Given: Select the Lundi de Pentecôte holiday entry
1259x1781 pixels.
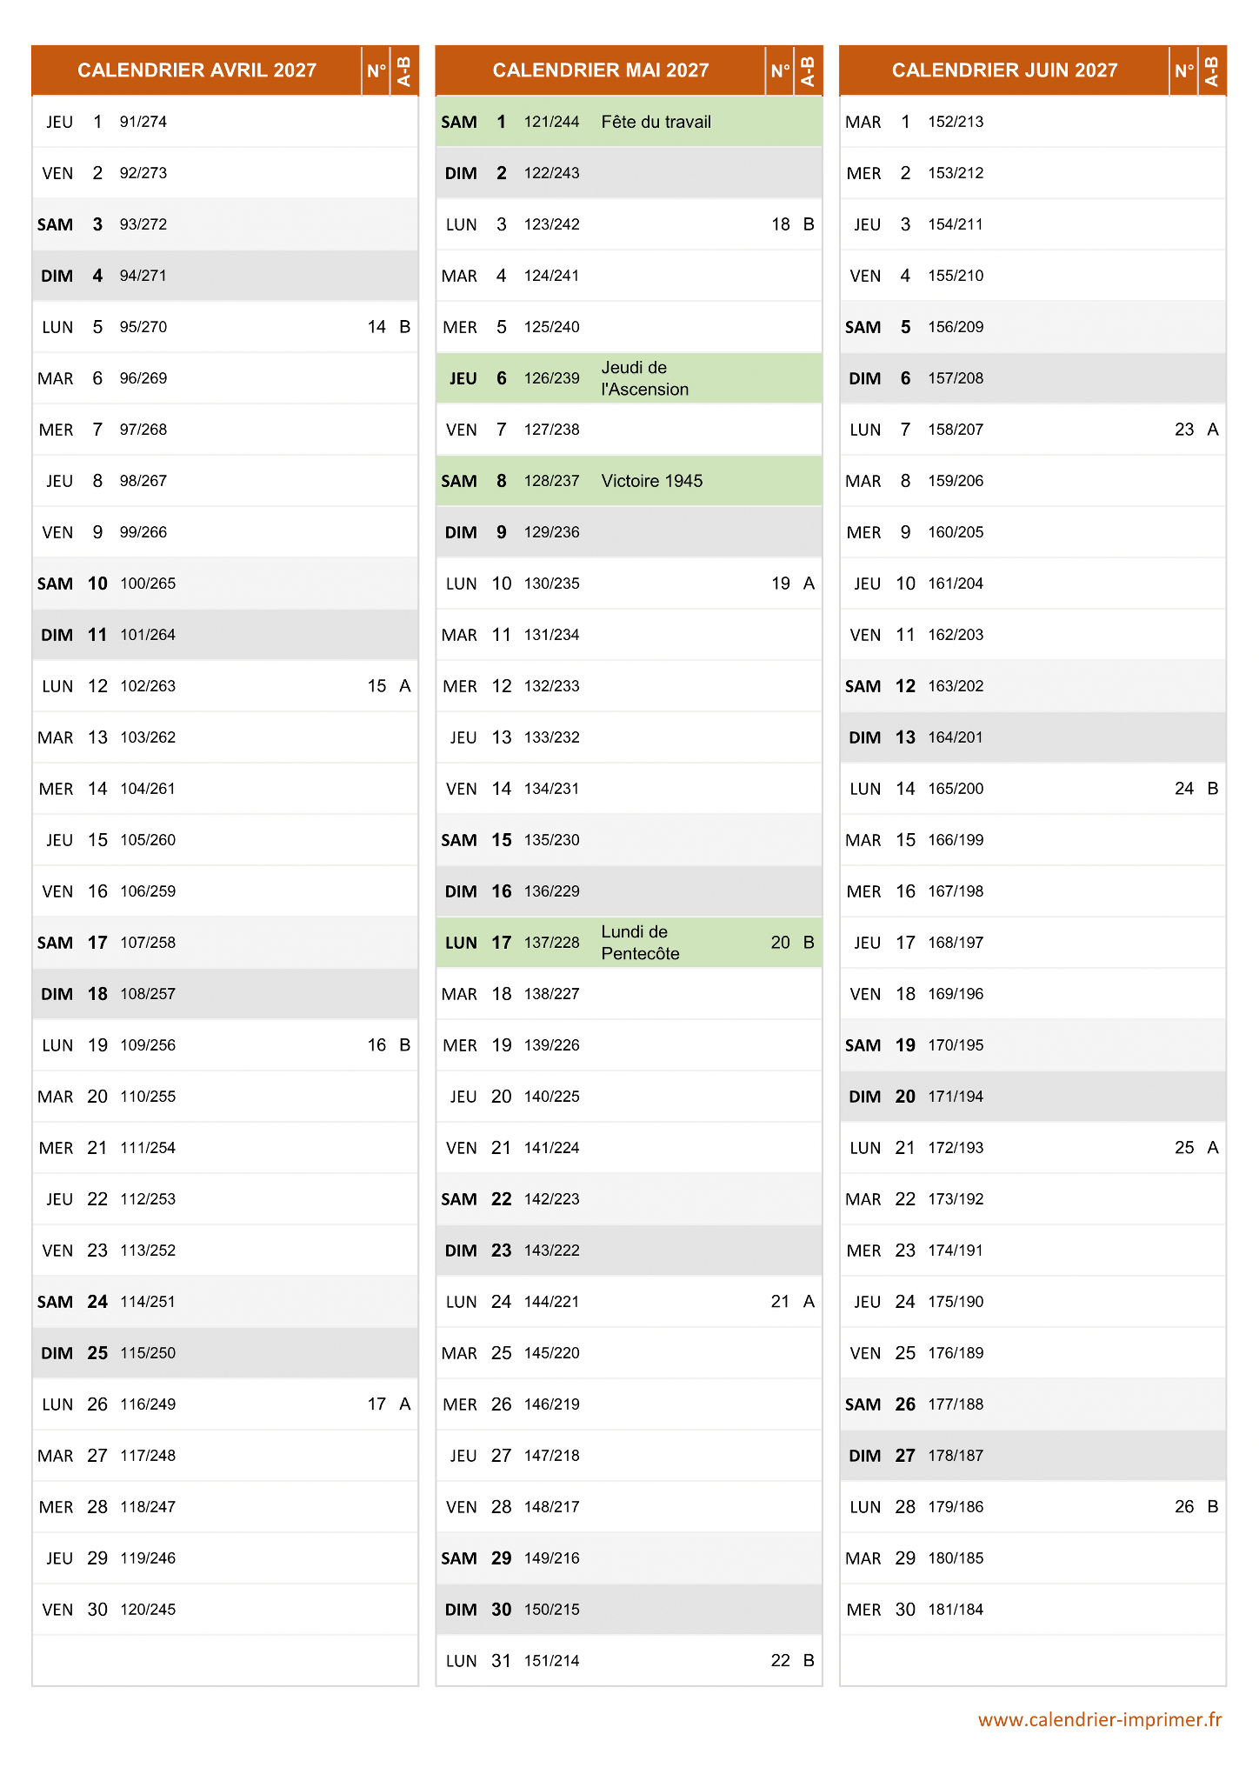Looking at the screenshot, I should coord(640,943).
